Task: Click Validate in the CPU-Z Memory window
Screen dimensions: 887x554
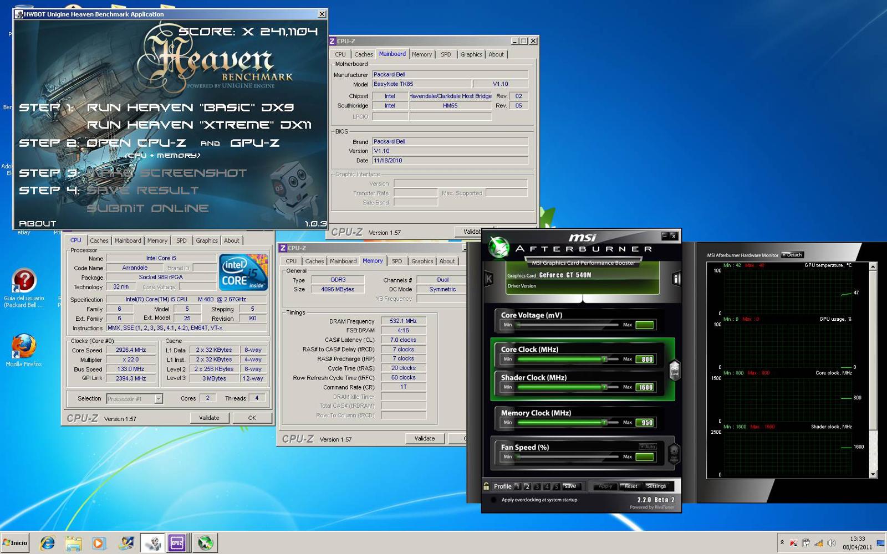Action: (x=425, y=438)
